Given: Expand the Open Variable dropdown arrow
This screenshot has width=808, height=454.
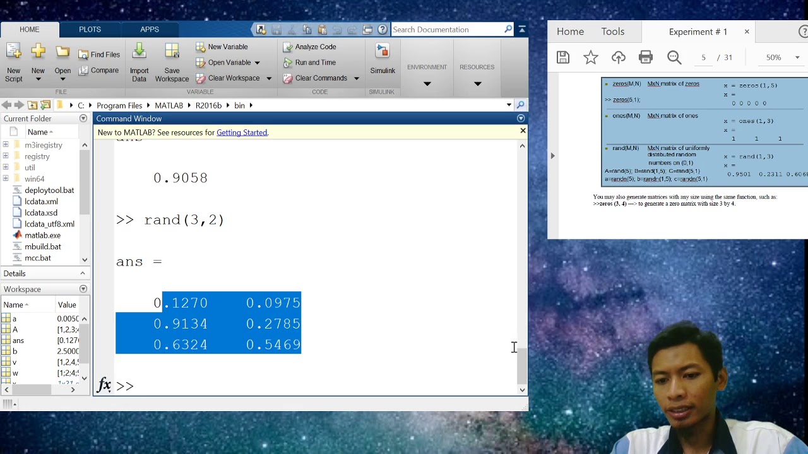Looking at the screenshot, I should pos(257,63).
